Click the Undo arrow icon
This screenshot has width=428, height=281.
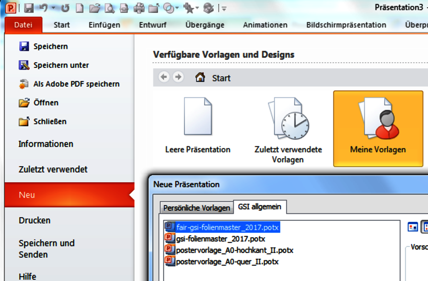(44, 8)
